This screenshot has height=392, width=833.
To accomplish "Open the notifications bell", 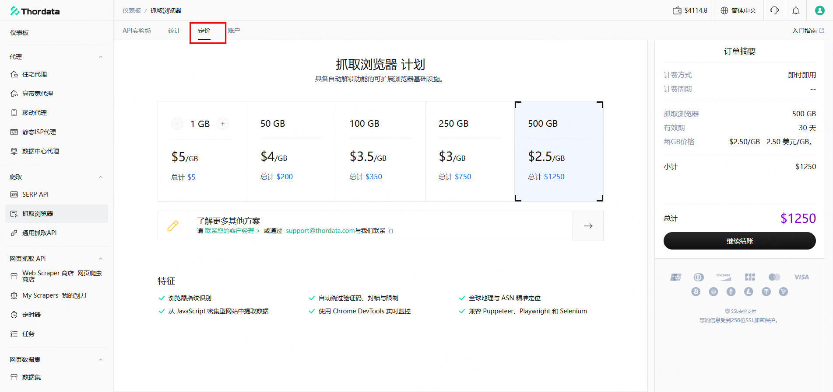I will (796, 10).
